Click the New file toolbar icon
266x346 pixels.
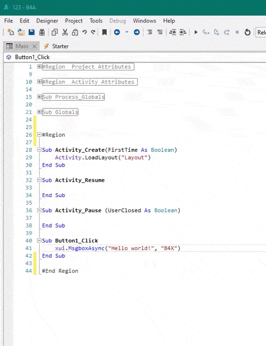click(11, 32)
